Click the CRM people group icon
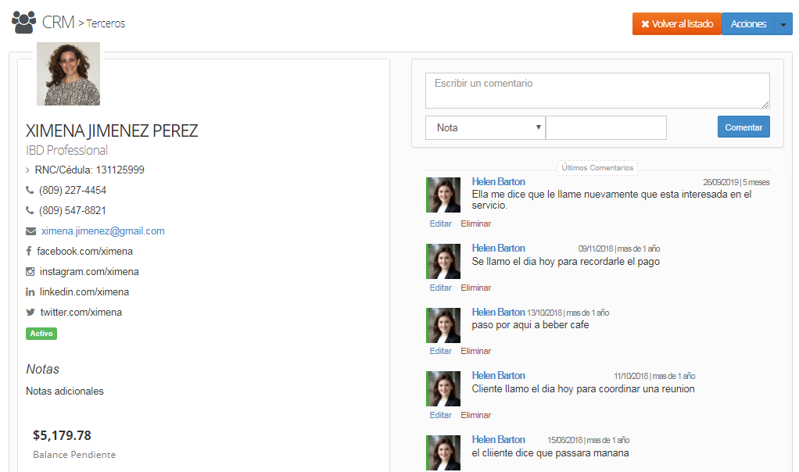 (x=24, y=23)
